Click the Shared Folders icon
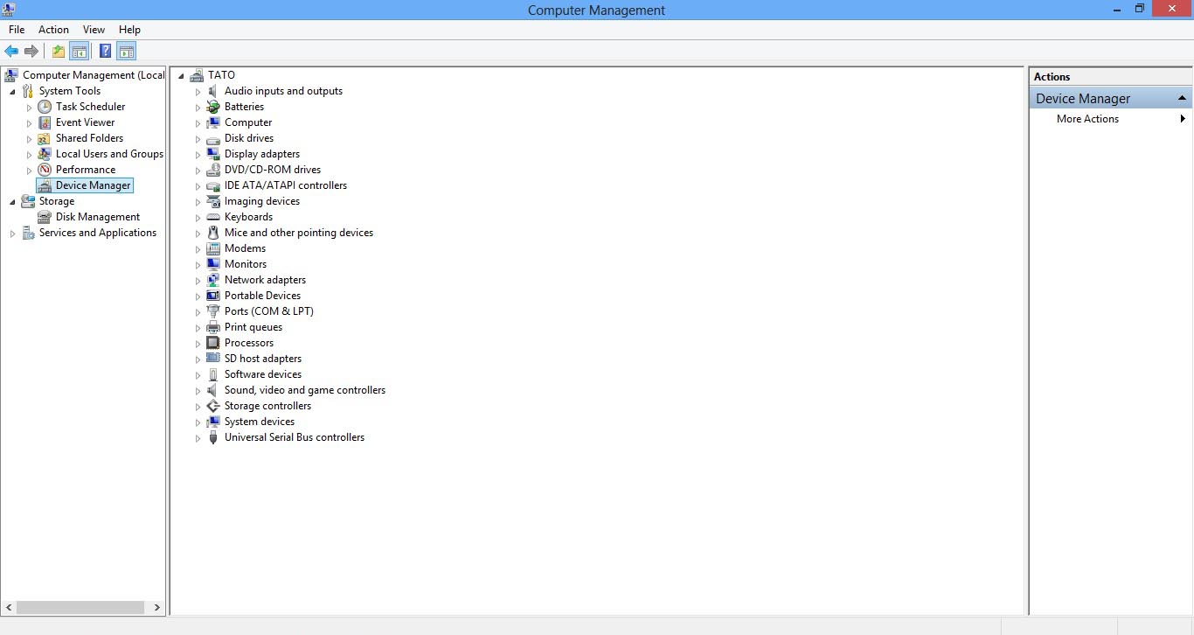1194x635 pixels. [x=45, y=138]
